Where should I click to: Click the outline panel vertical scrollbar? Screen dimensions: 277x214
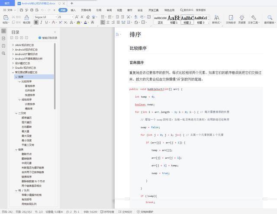[55, 76]
